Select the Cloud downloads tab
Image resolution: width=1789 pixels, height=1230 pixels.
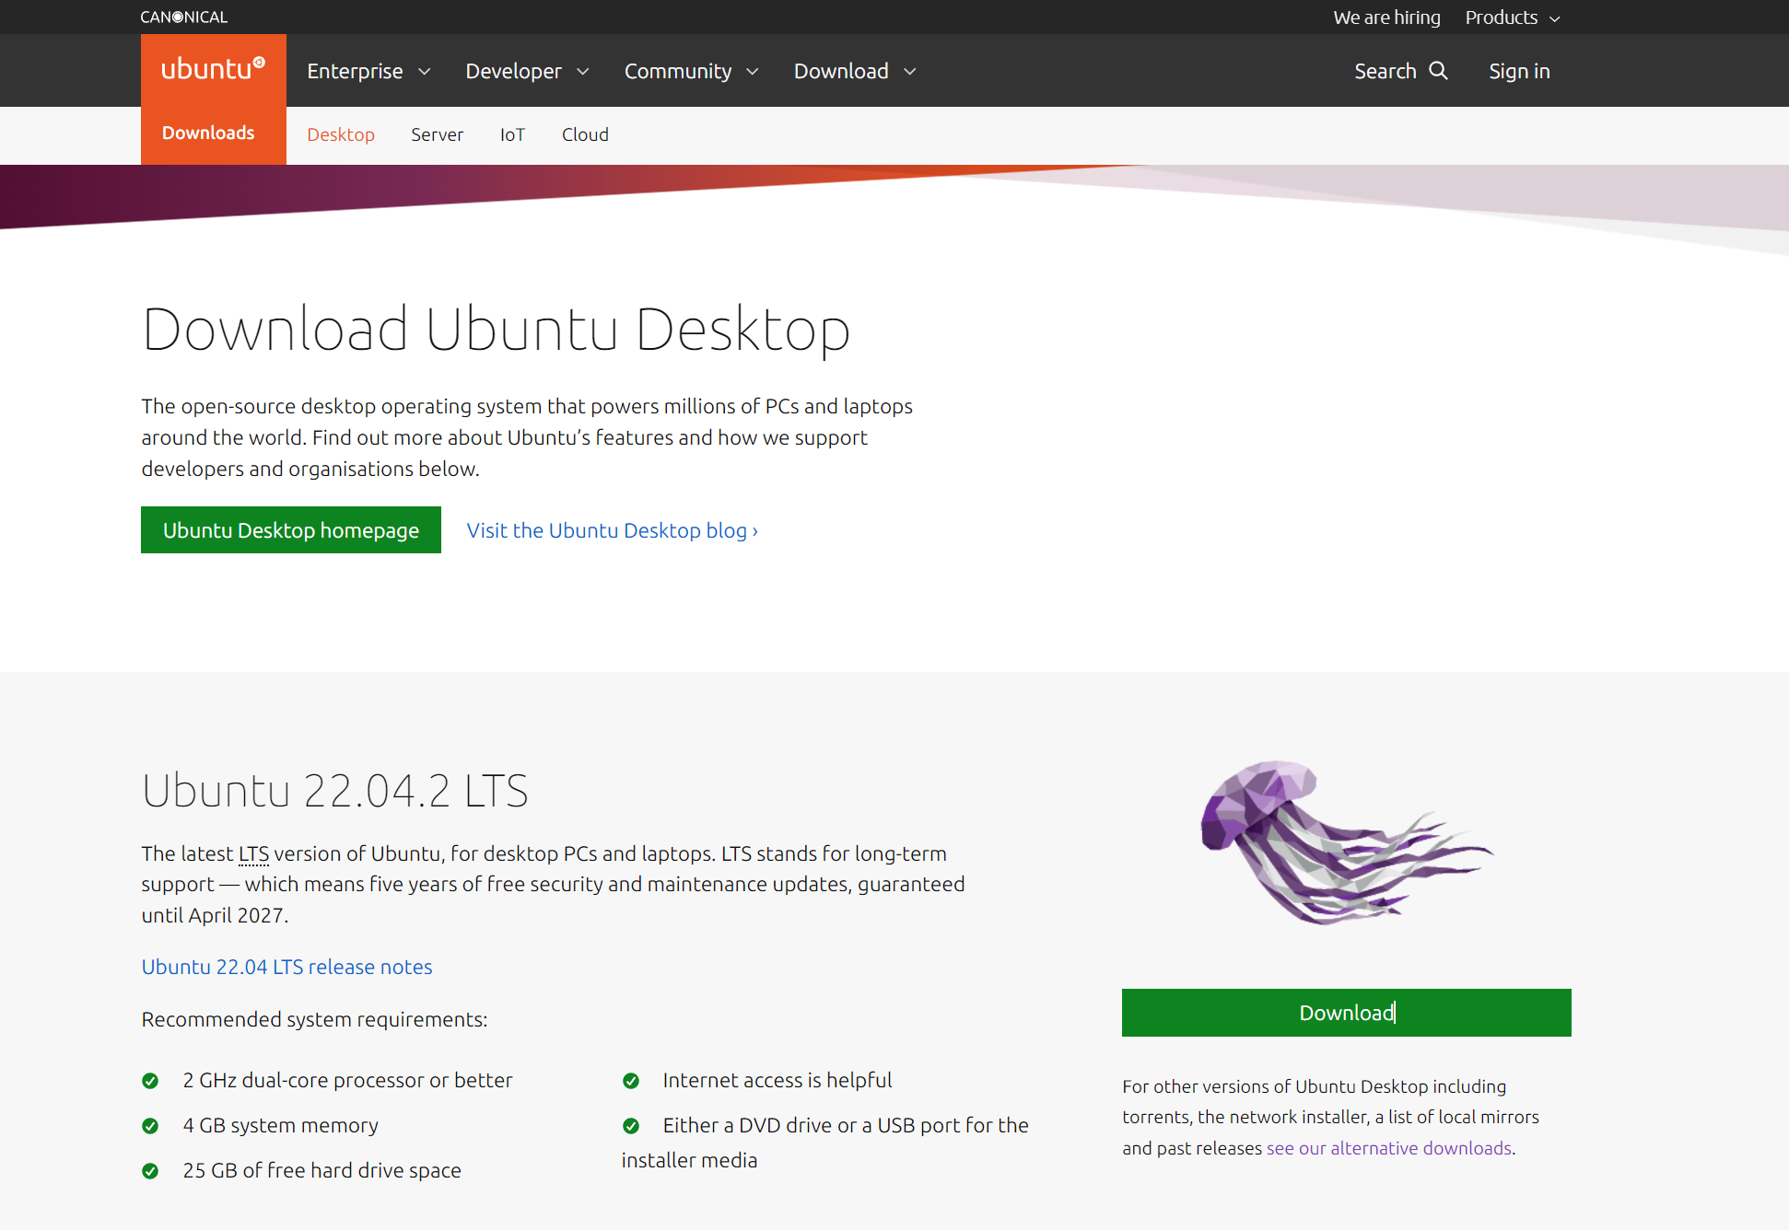pos(585,134)
